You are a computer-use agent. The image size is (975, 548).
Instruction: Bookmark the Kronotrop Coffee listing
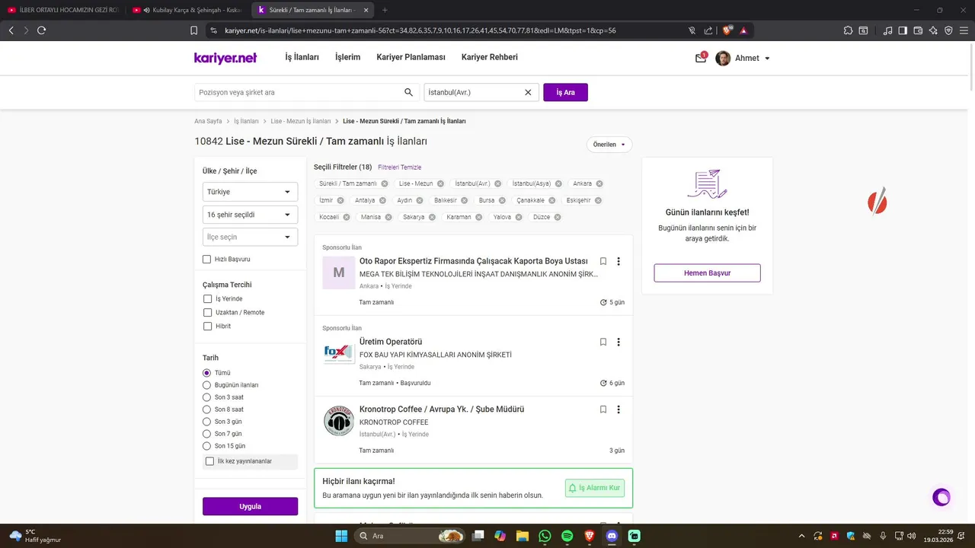coord(603,409)
